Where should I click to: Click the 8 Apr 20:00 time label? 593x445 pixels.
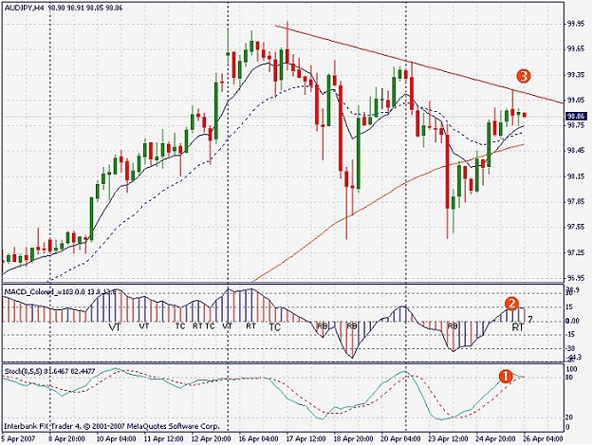68,439
